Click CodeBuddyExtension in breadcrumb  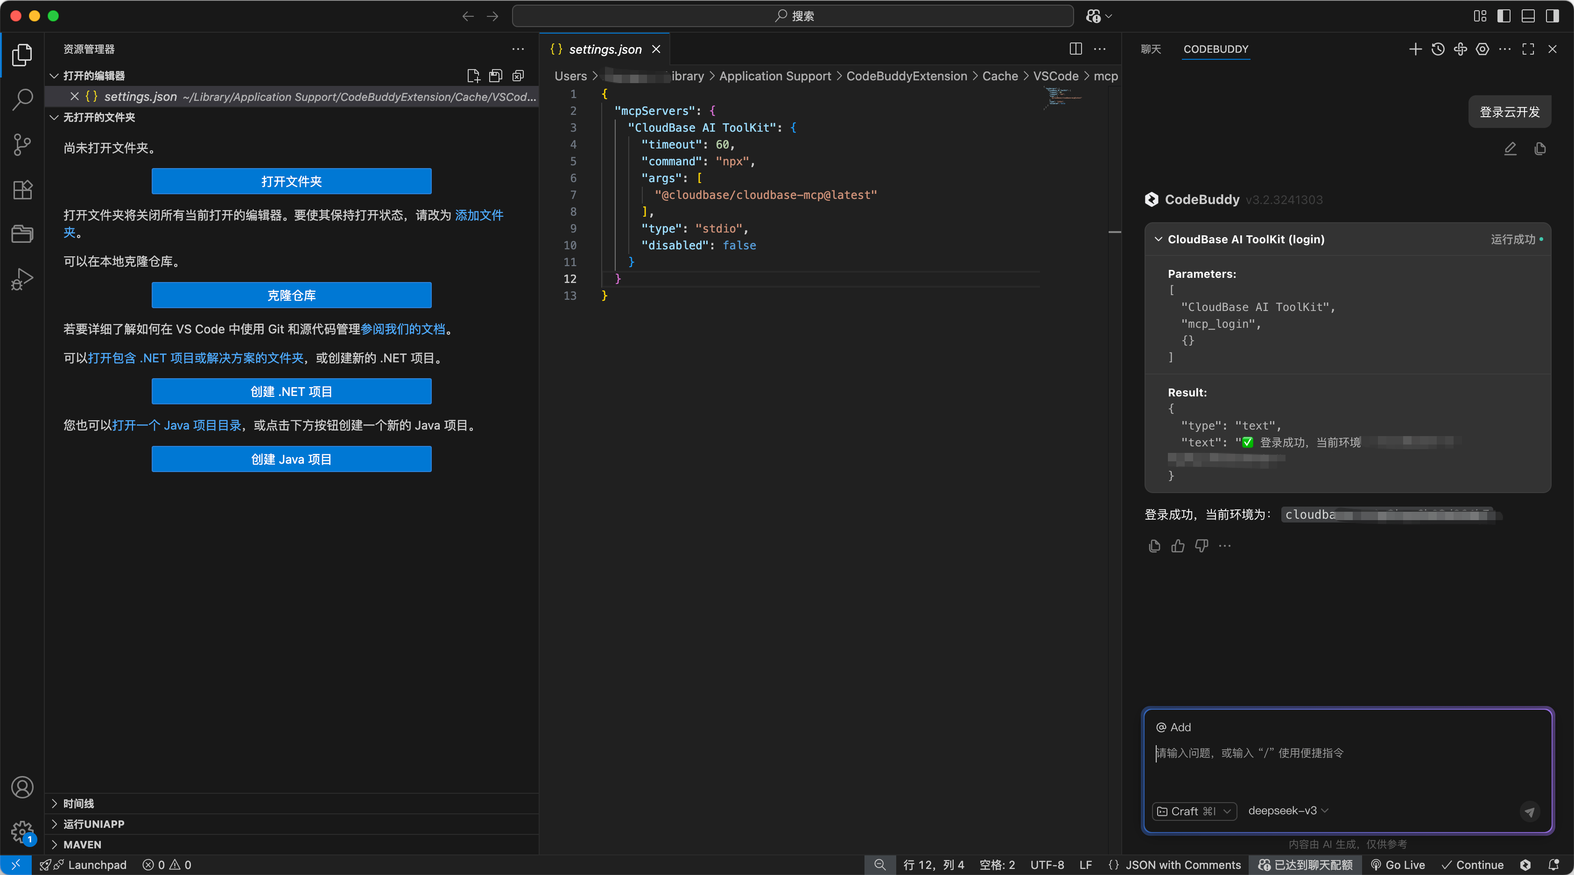point(906,76)
